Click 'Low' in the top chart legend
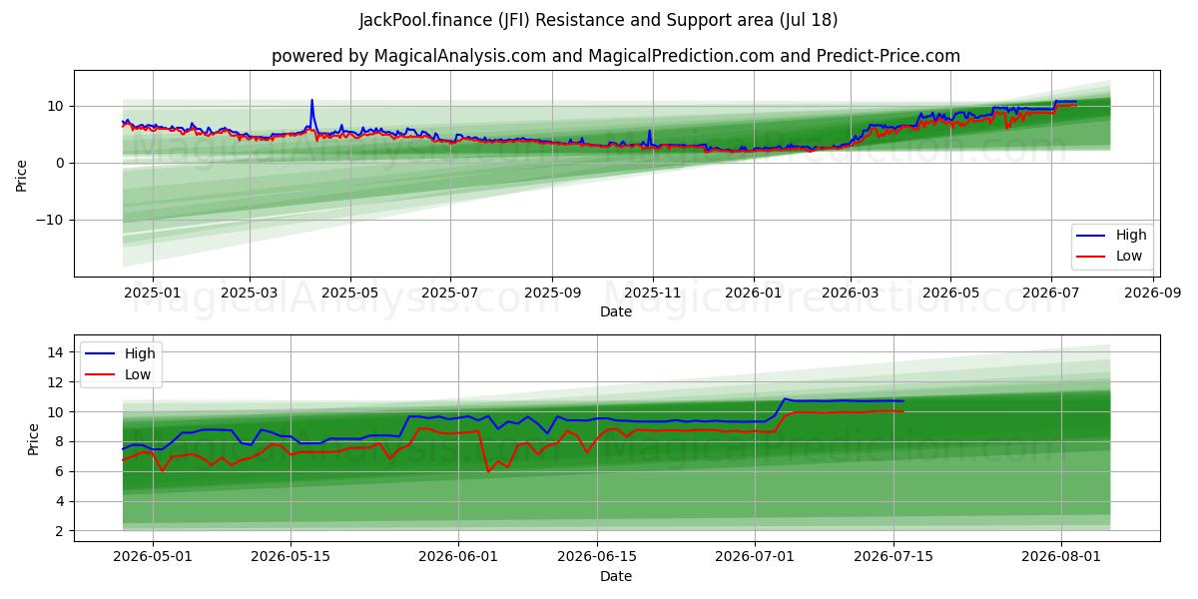Viewport: 1198px width, 599px height. [1130, 257]
